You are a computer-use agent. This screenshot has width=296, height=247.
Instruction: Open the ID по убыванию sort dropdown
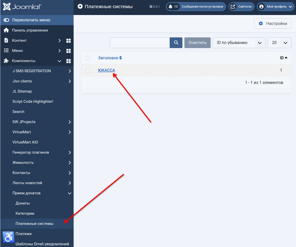click(x=239, y=43)
